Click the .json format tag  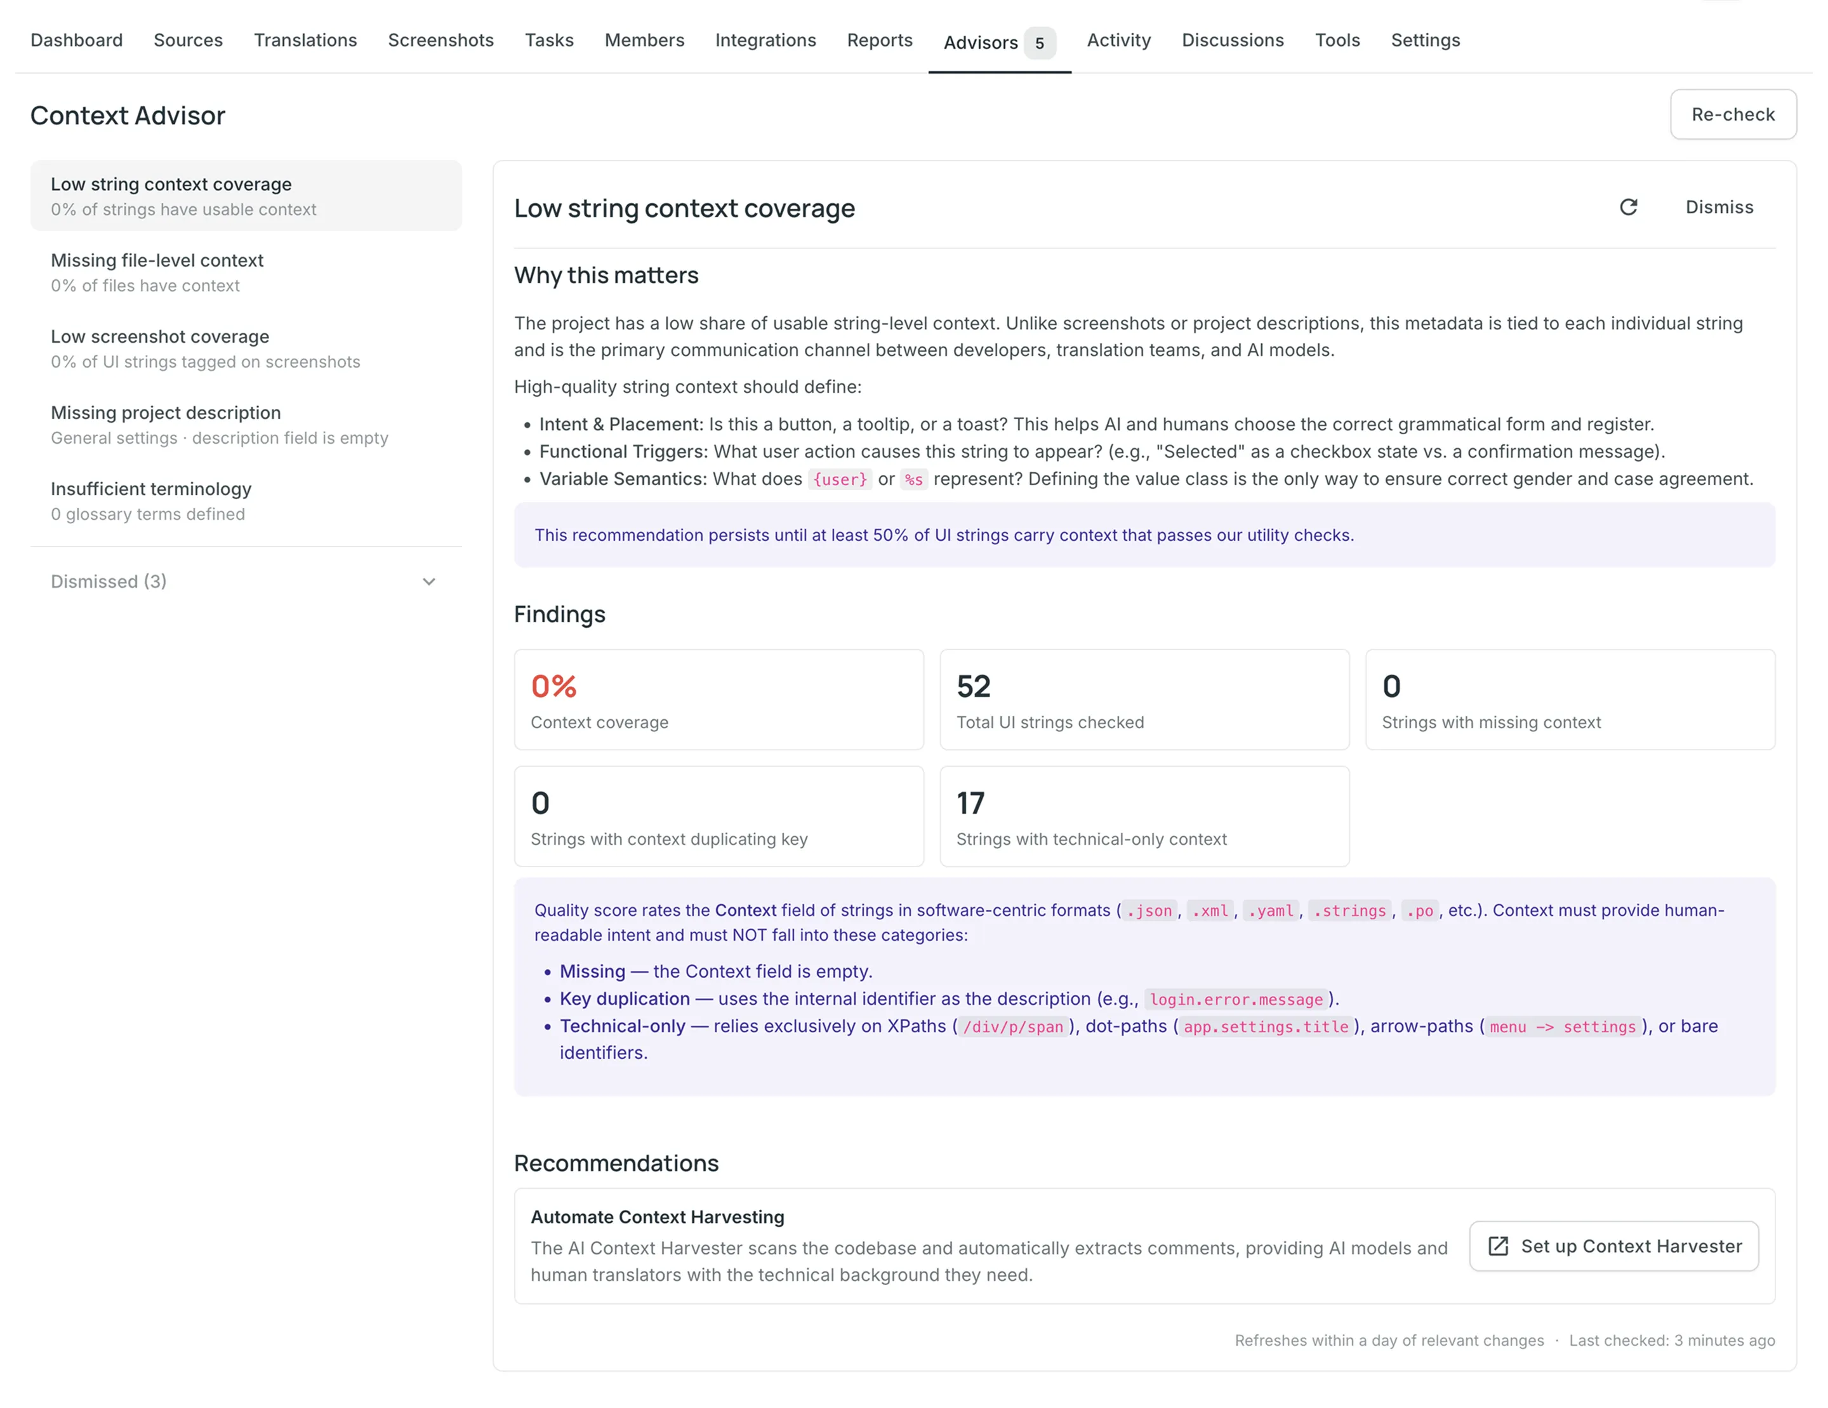pos(1149,911)
